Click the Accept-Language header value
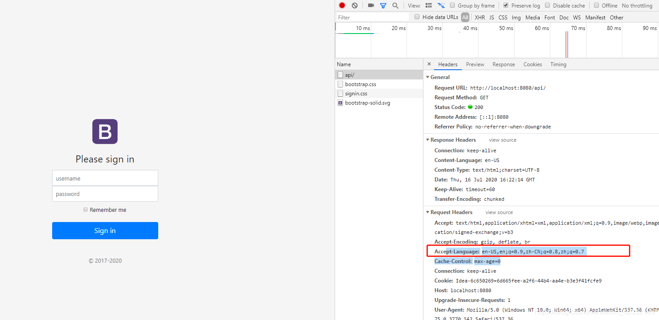 pos(533,252)
